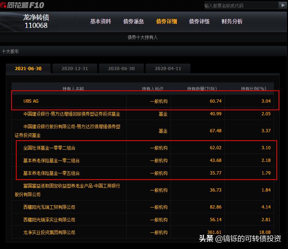Click the 2.05 holding ratio cell

point(266,114)
